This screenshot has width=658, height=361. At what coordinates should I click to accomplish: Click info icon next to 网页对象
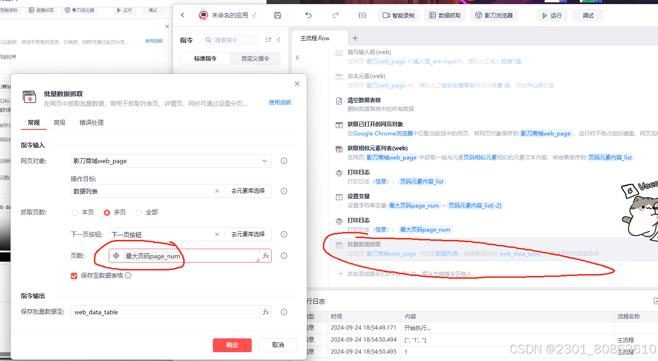[284, 161]
